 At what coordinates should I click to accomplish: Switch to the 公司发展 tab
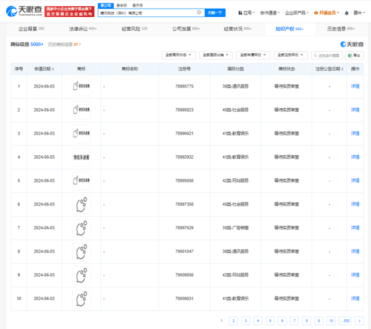pos(186,29)
